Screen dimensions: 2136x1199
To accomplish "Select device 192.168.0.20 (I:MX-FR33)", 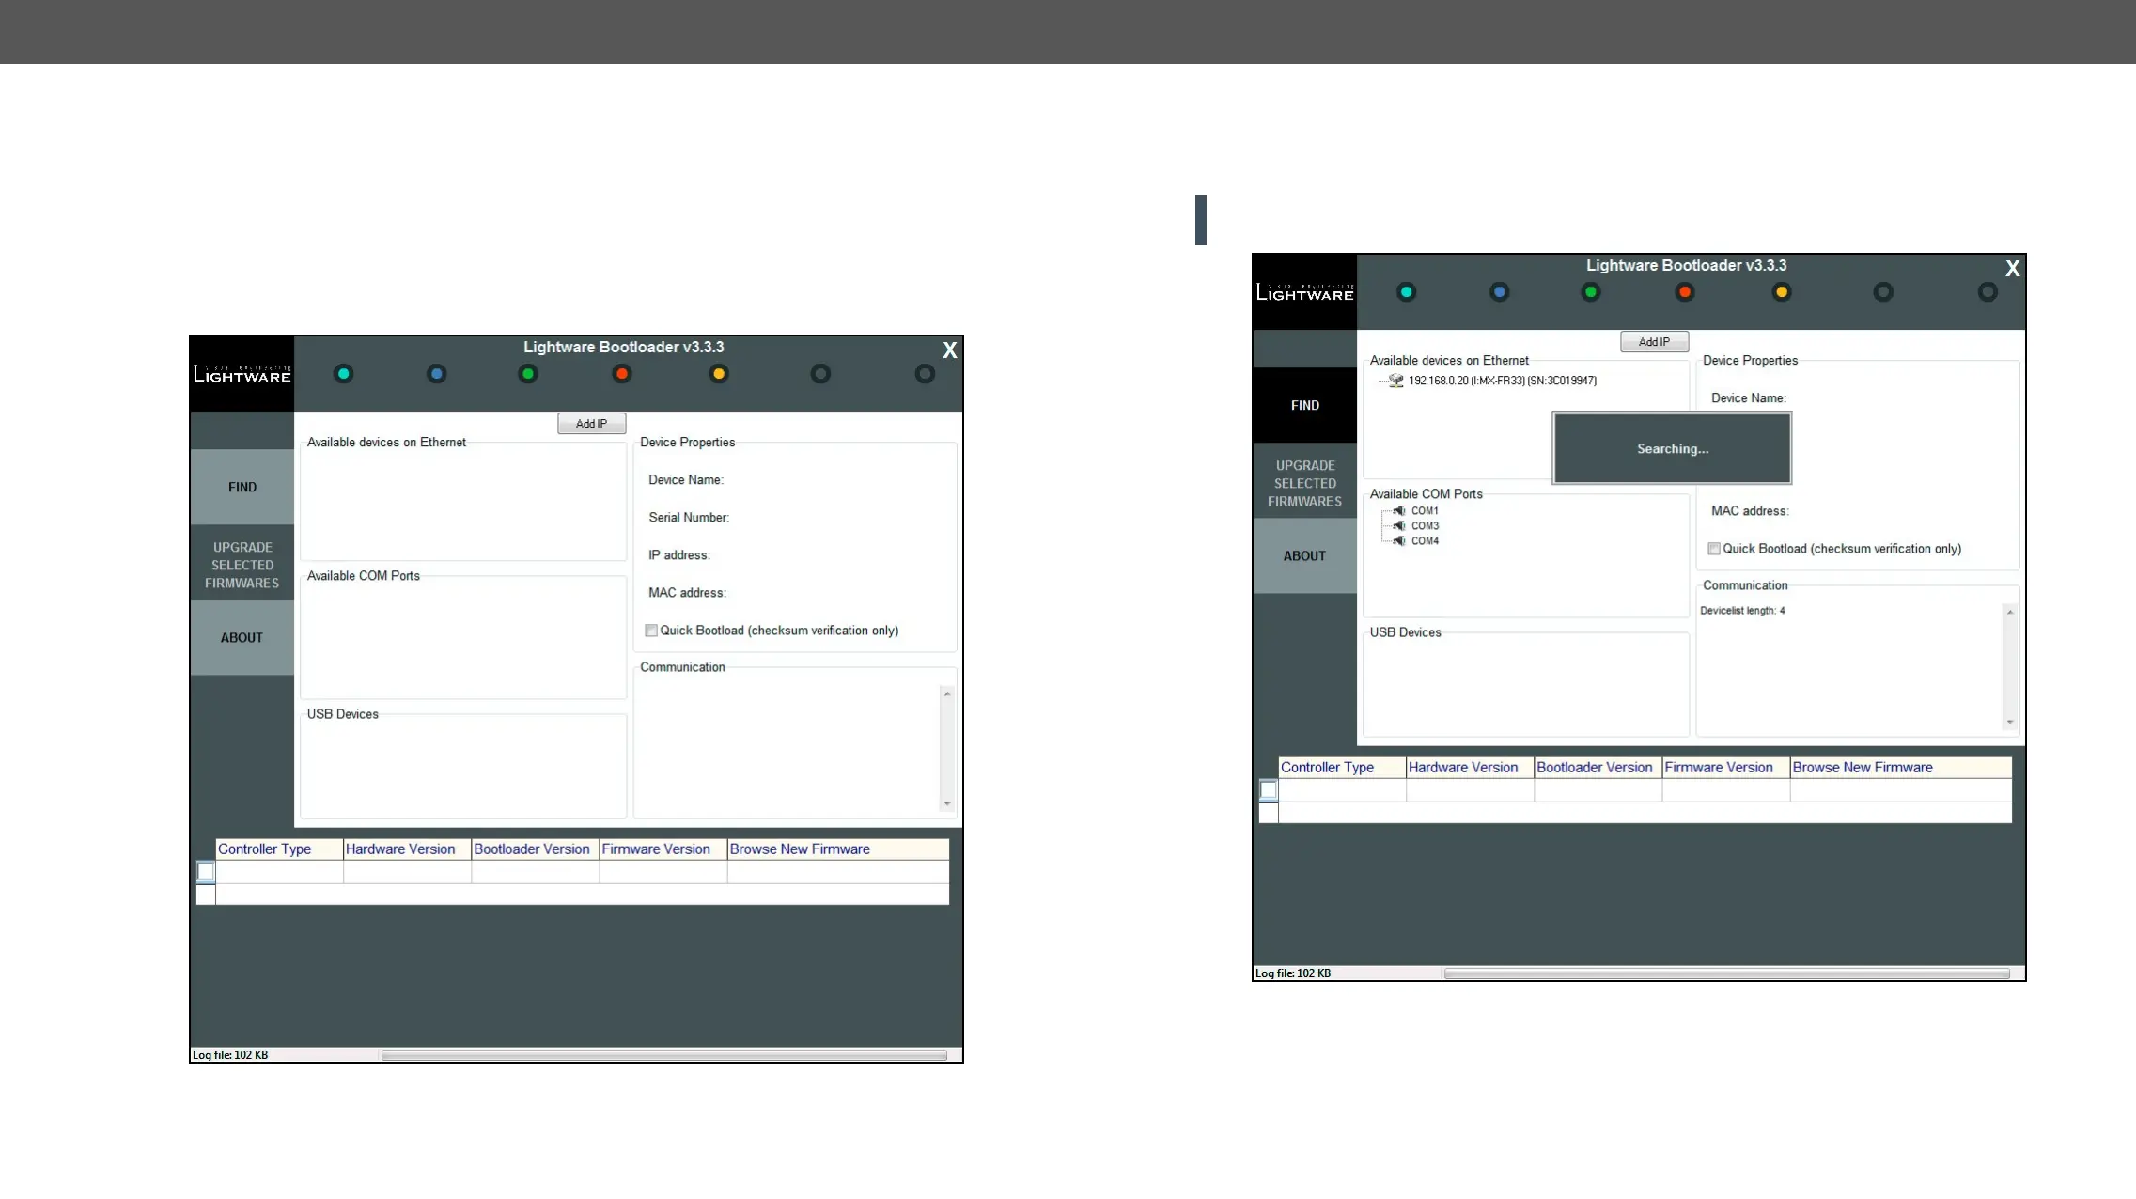I will point(1502,381).
